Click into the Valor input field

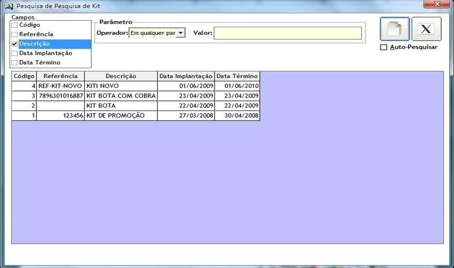pyautogui.click(x=288, y=33)
